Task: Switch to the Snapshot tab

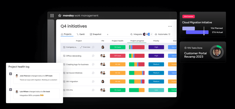Action: [95, 34]
